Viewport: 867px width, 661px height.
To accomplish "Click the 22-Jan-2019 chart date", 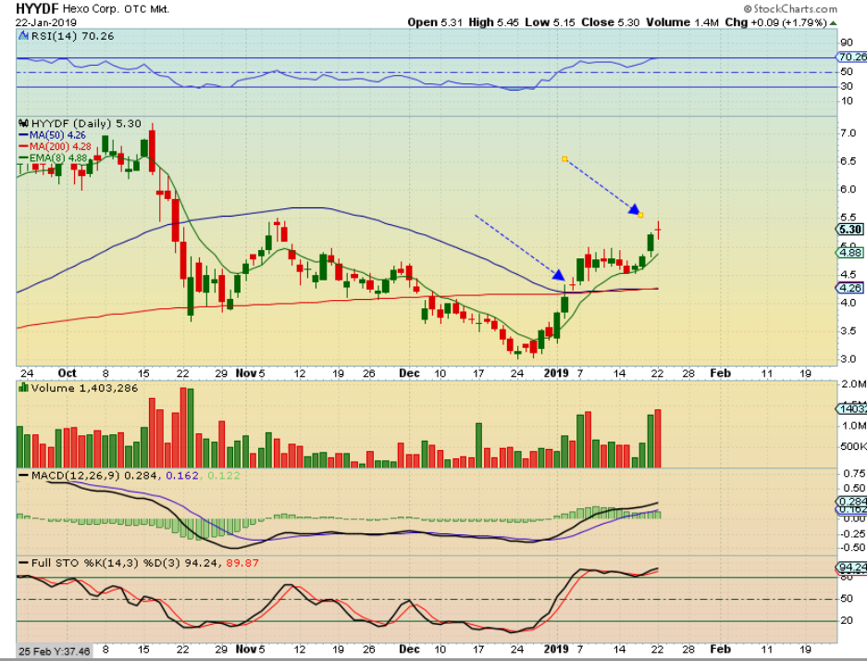I will click(x=46, y=22).
